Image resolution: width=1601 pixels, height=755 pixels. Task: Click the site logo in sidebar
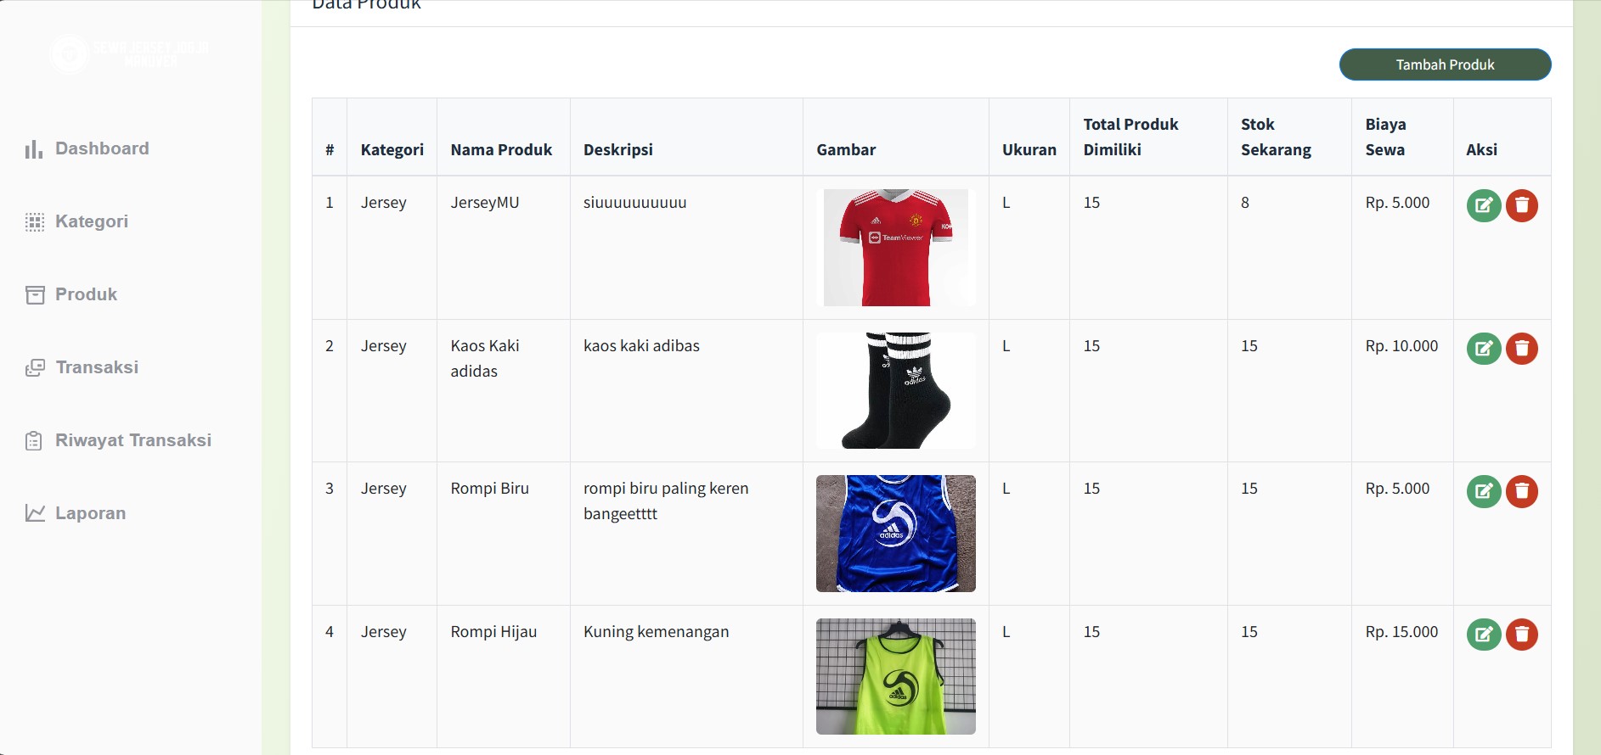[x=127, y=54]
